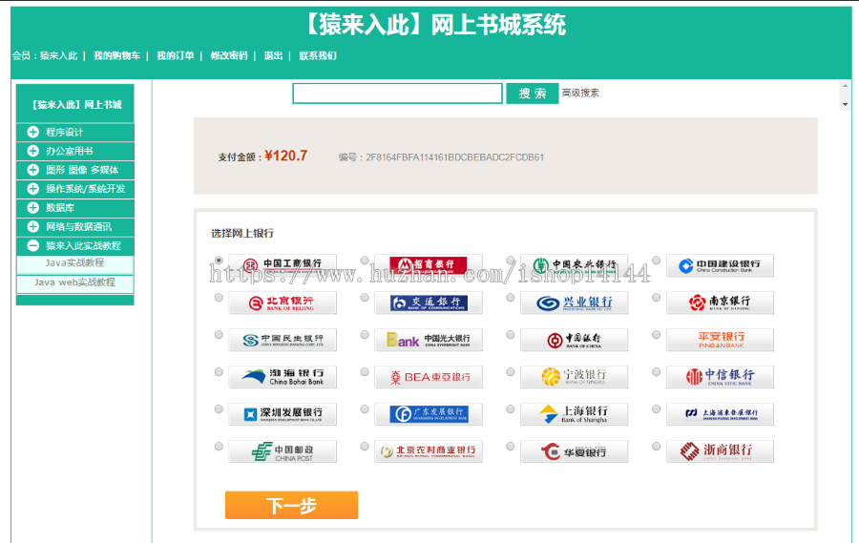The height and width of the screenshot is (543, 859).
Task: Click the BEA東亞銀行 bank logo
Action: (429, 377)
